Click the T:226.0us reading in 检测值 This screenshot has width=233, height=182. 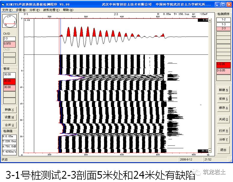click(x=9, y=141)
